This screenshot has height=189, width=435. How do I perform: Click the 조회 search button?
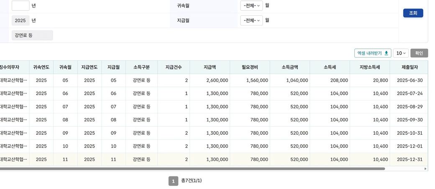413,13
